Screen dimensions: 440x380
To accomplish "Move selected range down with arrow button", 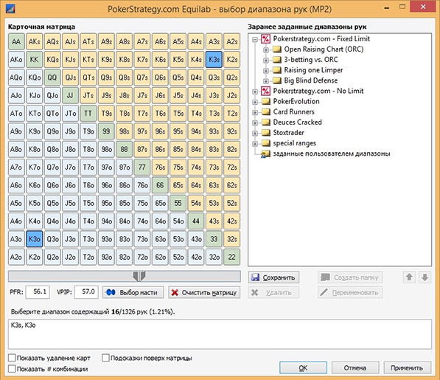I will [425, 277].
